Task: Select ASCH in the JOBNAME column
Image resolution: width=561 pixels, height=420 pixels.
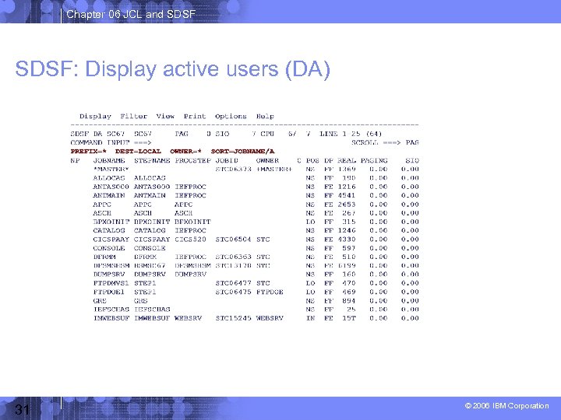Action: tap(102, 213)
